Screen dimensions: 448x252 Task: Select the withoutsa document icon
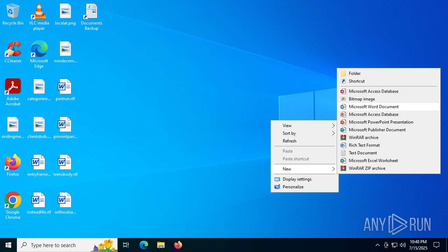[65, 204]
